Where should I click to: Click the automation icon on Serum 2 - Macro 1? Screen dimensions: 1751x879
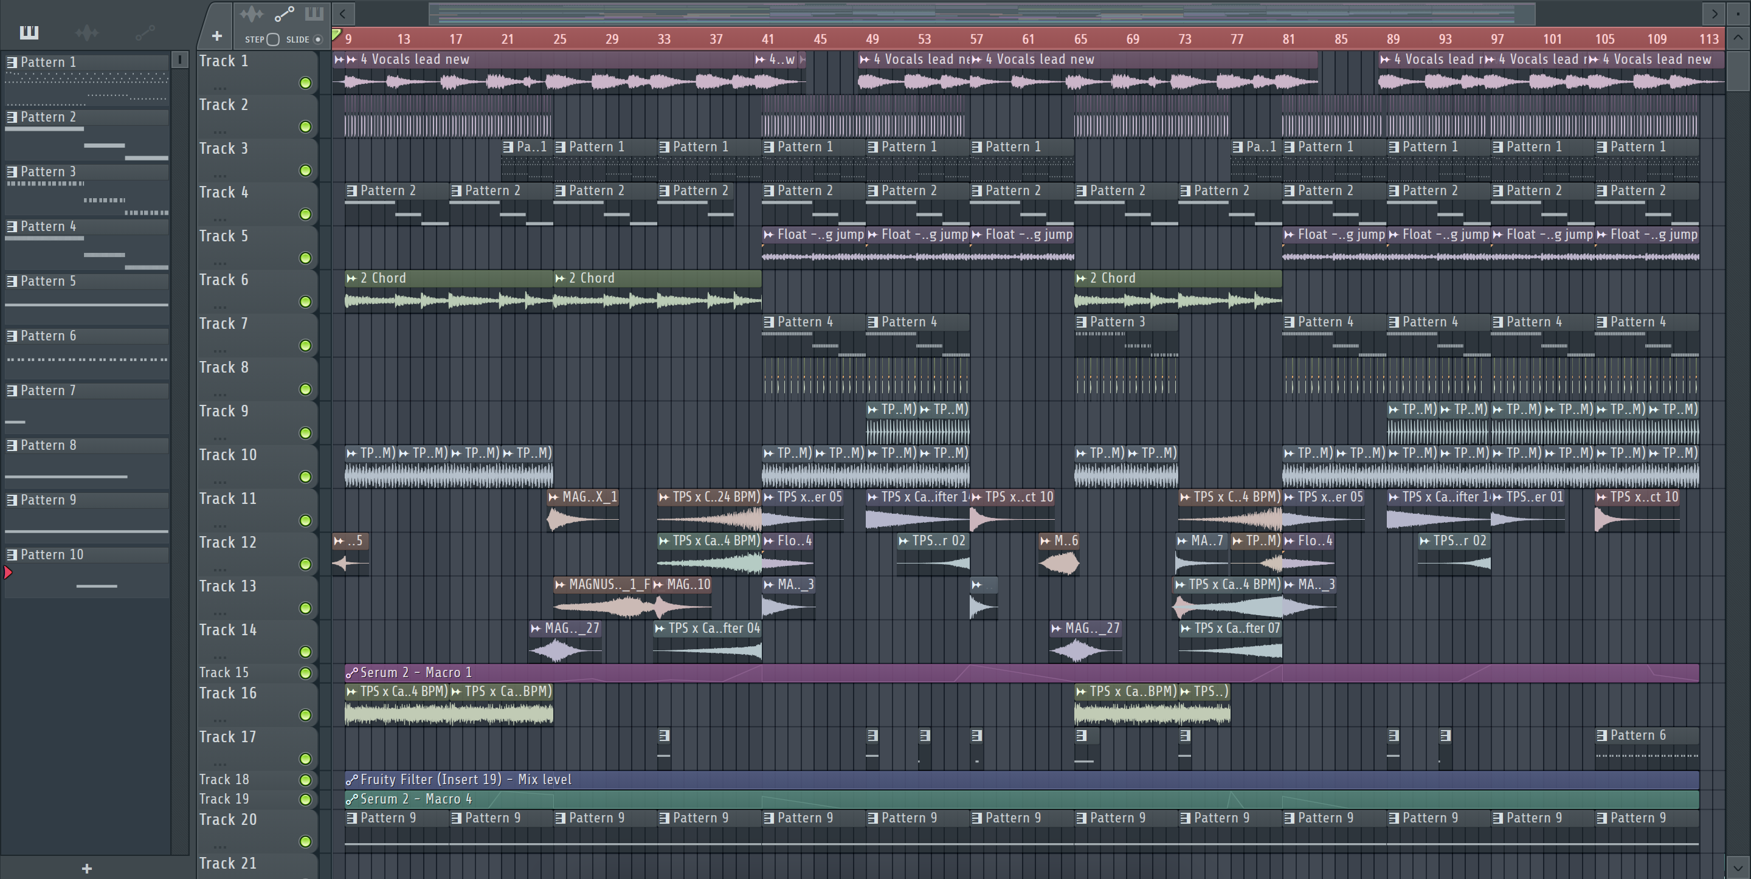(x=351, y=672)
